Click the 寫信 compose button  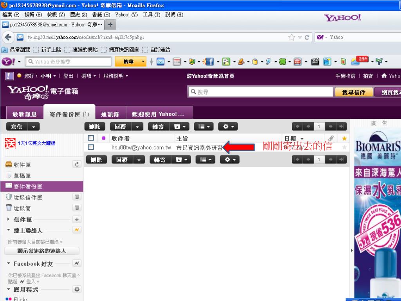pos(17,127)
